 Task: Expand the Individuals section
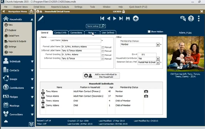32,61
